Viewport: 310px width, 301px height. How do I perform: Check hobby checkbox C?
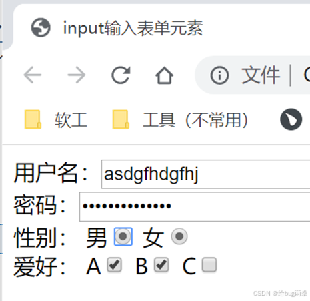tap(209, 265)
